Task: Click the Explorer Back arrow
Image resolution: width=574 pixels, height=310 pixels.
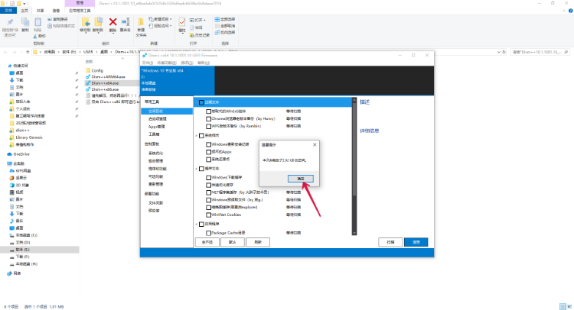Action: (6, 52)
